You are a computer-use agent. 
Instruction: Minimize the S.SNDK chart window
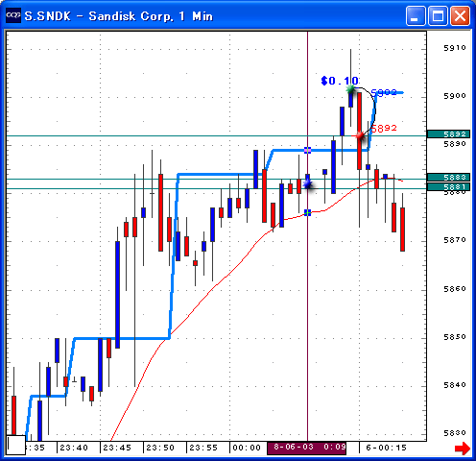[x=416, y=15]
